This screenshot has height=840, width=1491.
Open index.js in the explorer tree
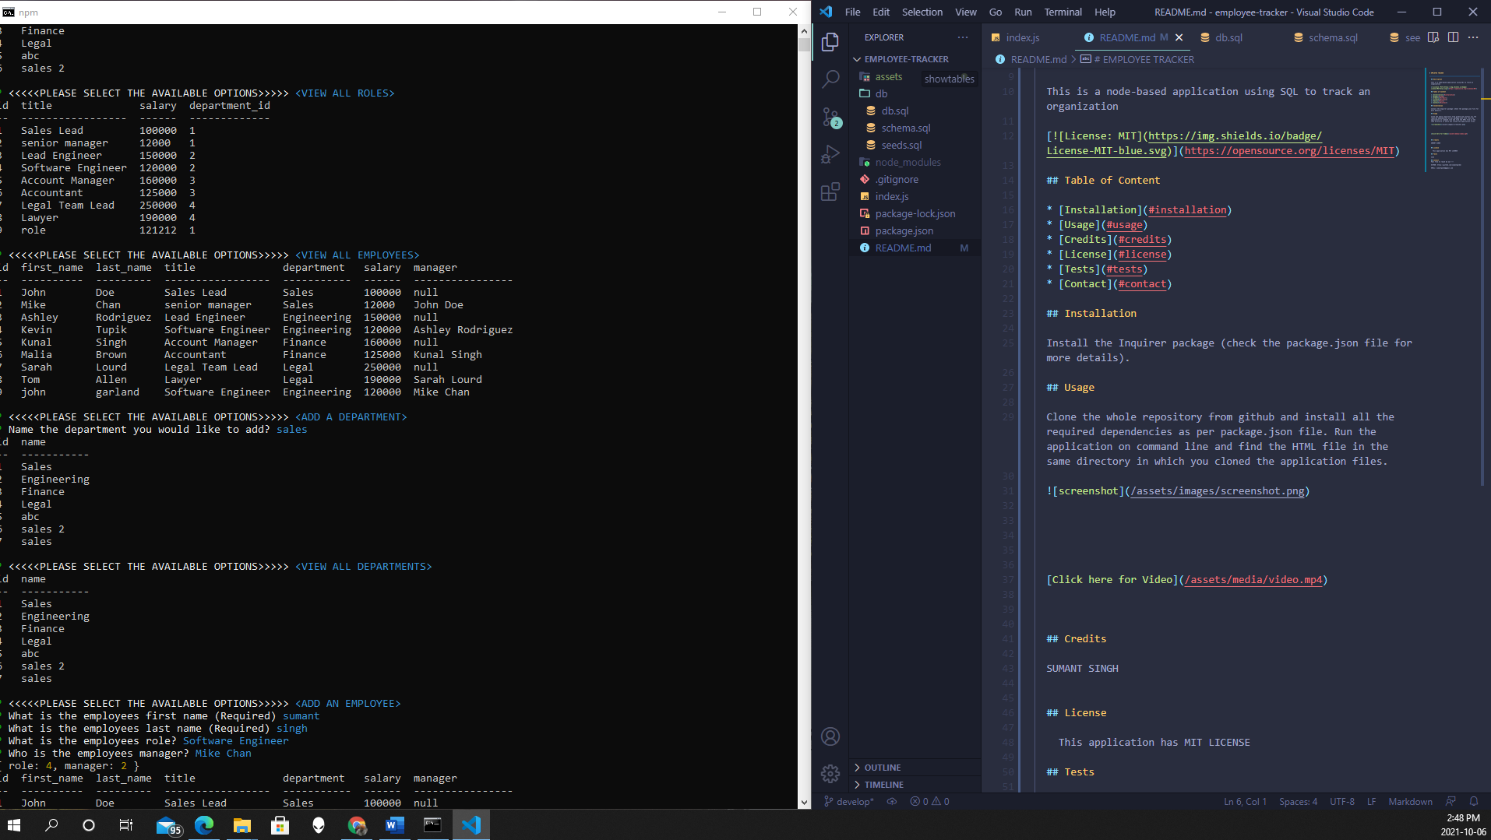tap(892, 196)
